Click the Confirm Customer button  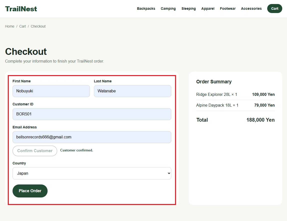pyautogui.click(x=35, y=151)
